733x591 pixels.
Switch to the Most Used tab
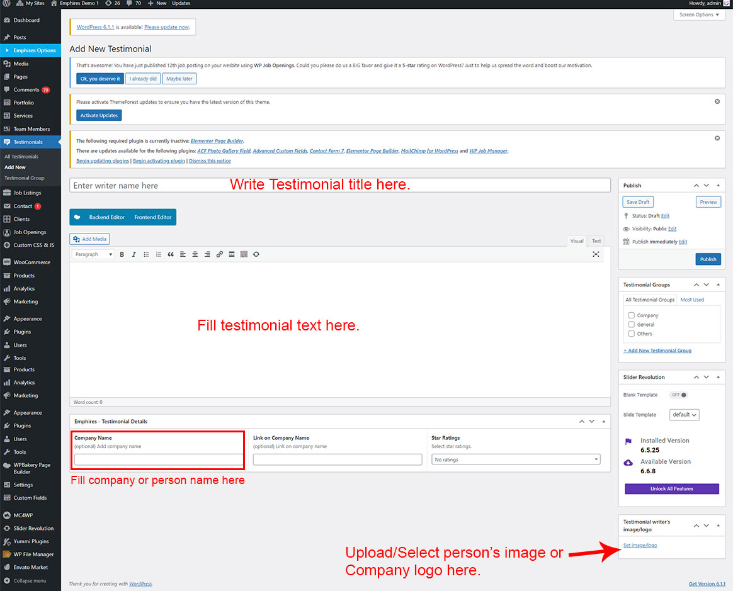pos(692,300)
